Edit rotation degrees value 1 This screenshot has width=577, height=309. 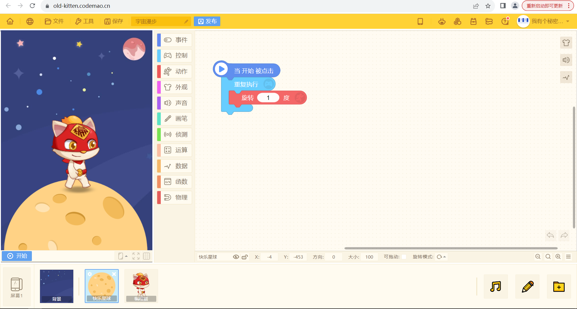268,98
